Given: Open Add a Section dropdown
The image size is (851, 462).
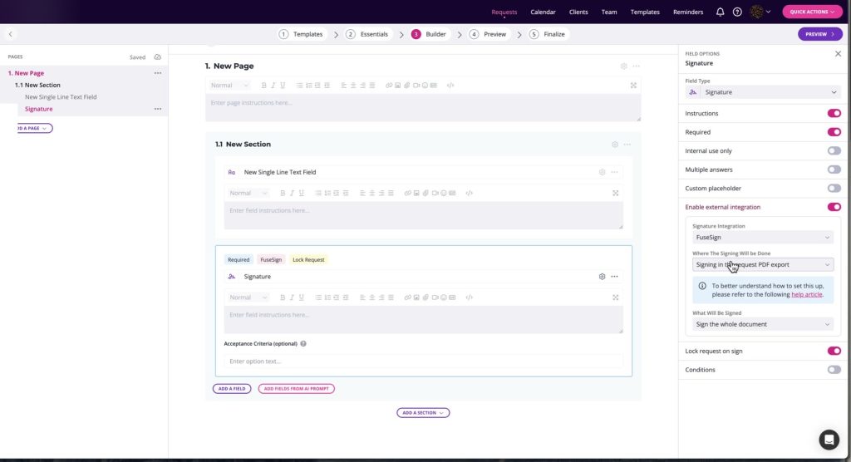Looking at the screenshot, I should point(423,413).
